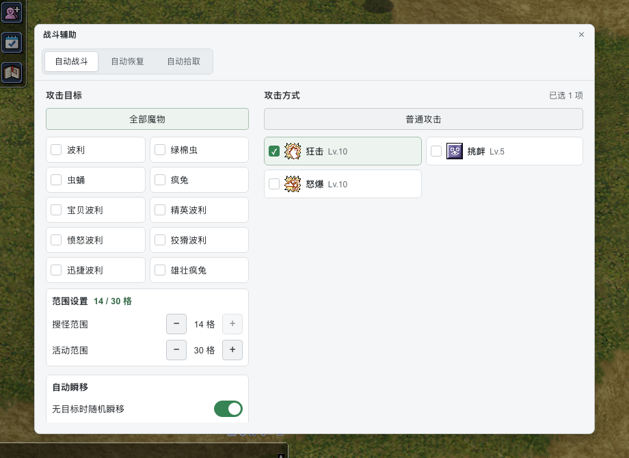Check the 挑衅 Lv.5 skill checkbox
The width and height of the screenshot is (629, 458).
(x=436, y=151)
